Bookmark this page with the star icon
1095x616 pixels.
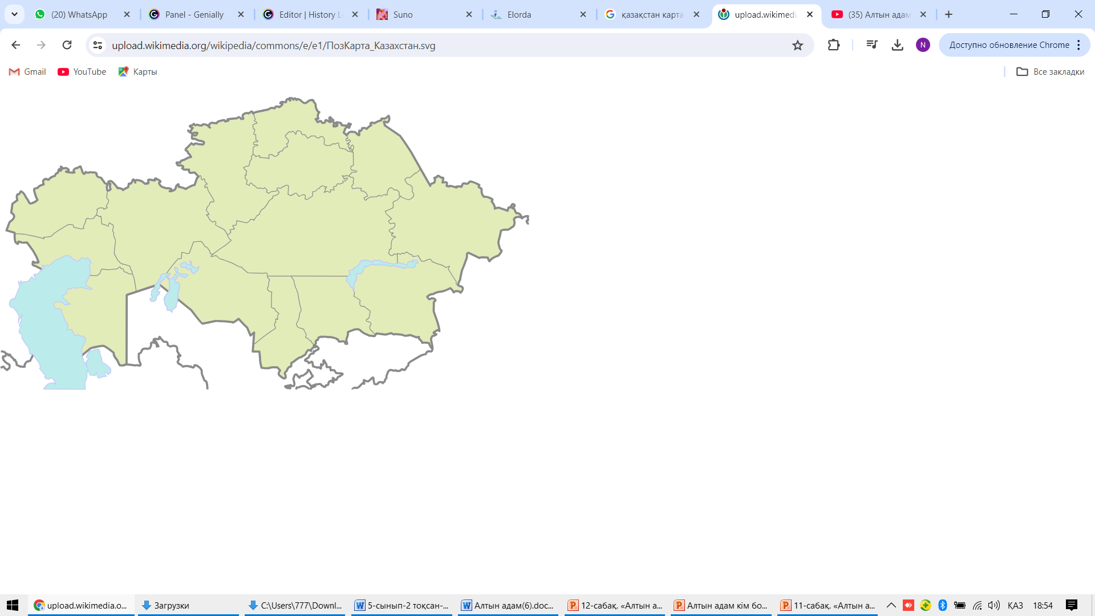click(x=797, y=45)
